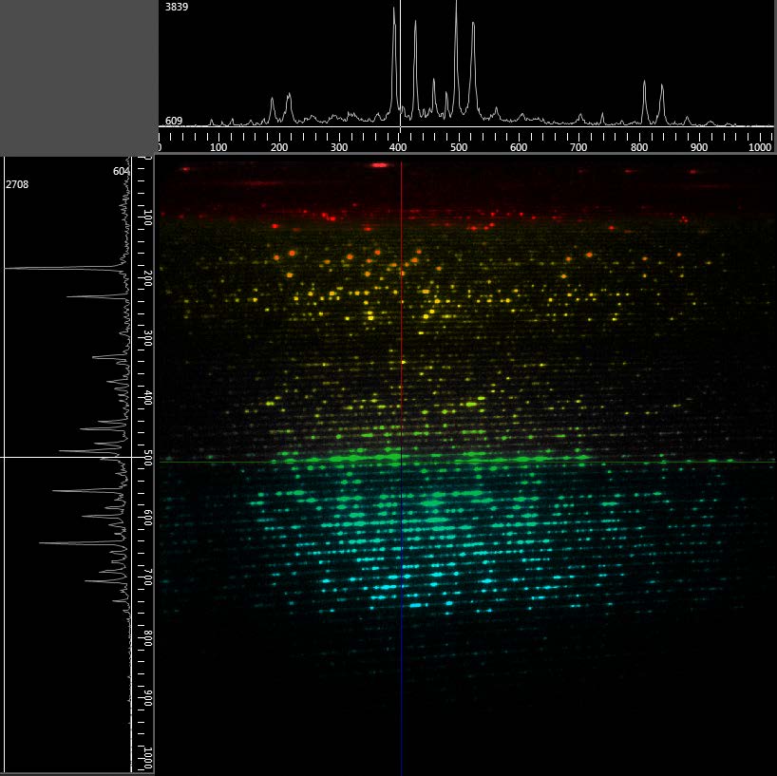Click the 400 label on horizontal ruler
Screen dimensions: 777x776
pos(398,147)
